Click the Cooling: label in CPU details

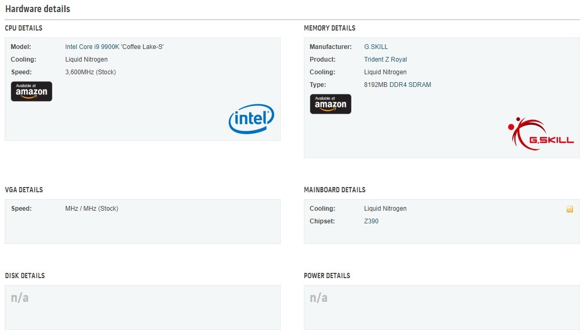click(x=24, y=60)
